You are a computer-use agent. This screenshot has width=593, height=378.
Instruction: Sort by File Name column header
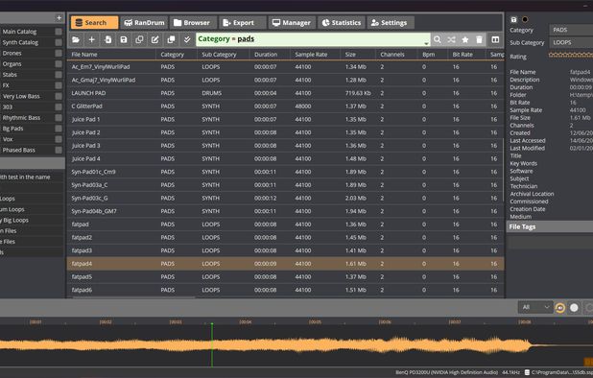point(111,55)
